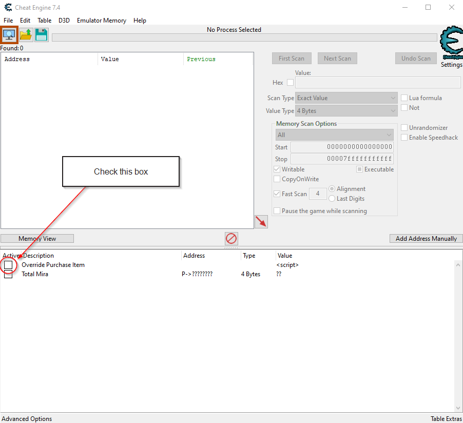Open the Help menu
463x423 pixels.
pos(140,21)
